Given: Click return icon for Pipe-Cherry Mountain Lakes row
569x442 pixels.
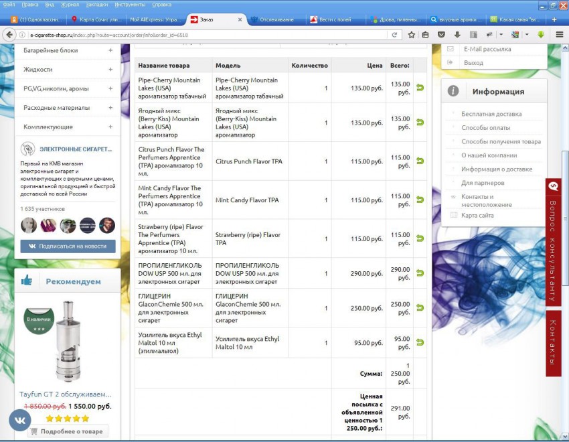Looking at the screenshot, I should [420, 88].
